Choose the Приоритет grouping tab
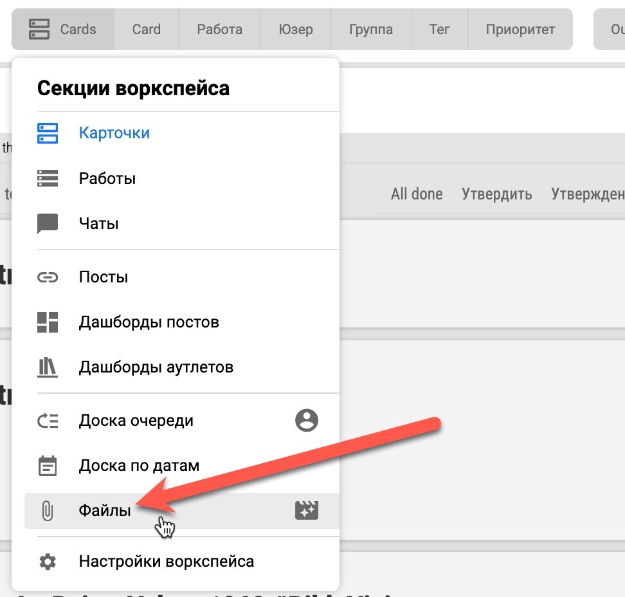 (x=520, y=30)
